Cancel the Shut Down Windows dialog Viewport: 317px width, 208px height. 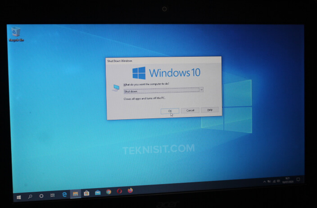190,110
